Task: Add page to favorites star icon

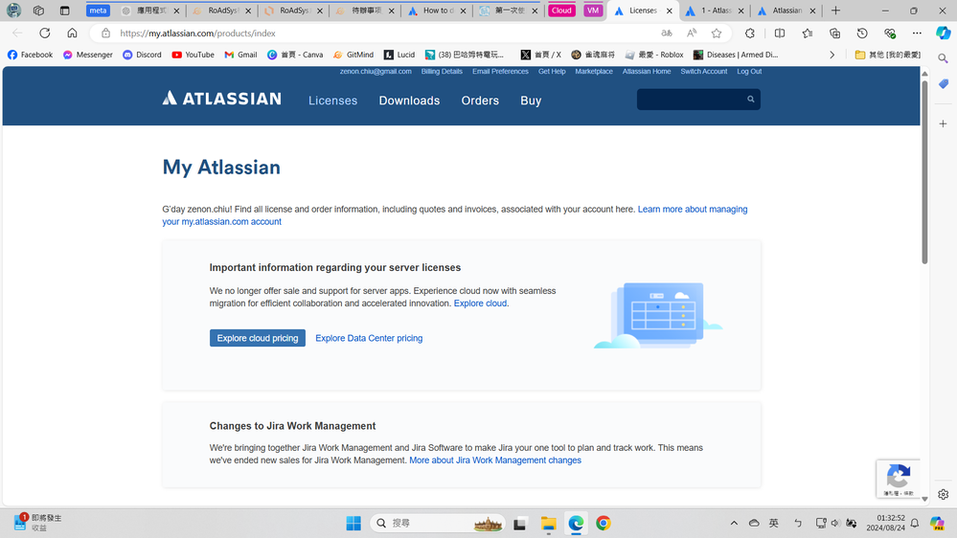Action: pyautogui.click(x=717, y=33)
